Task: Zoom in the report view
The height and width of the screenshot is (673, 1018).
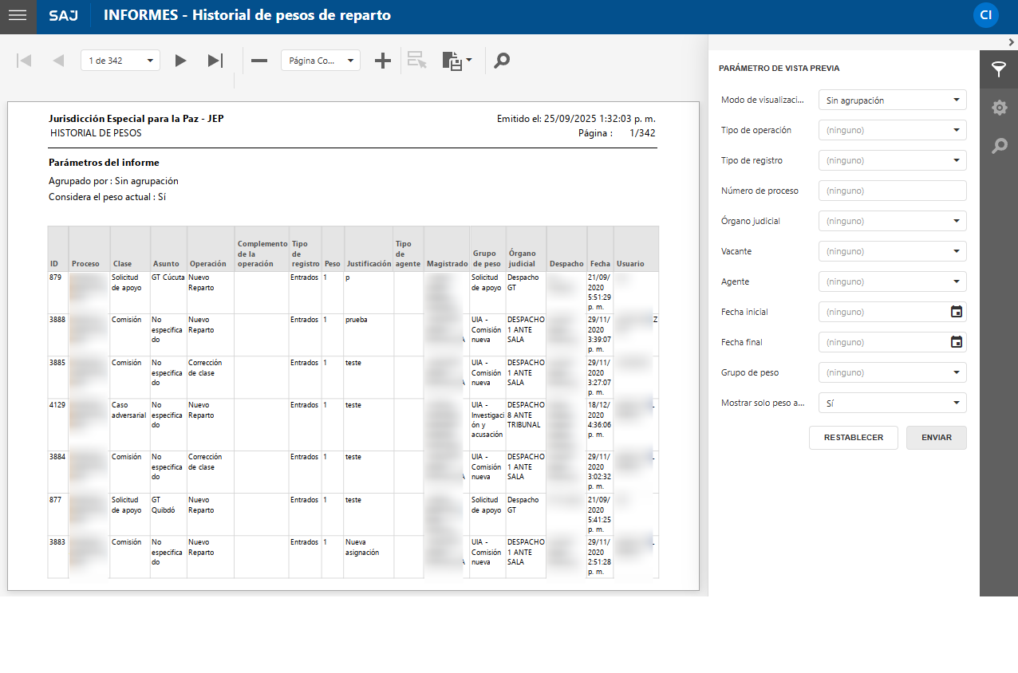Action: click(383, 61)
